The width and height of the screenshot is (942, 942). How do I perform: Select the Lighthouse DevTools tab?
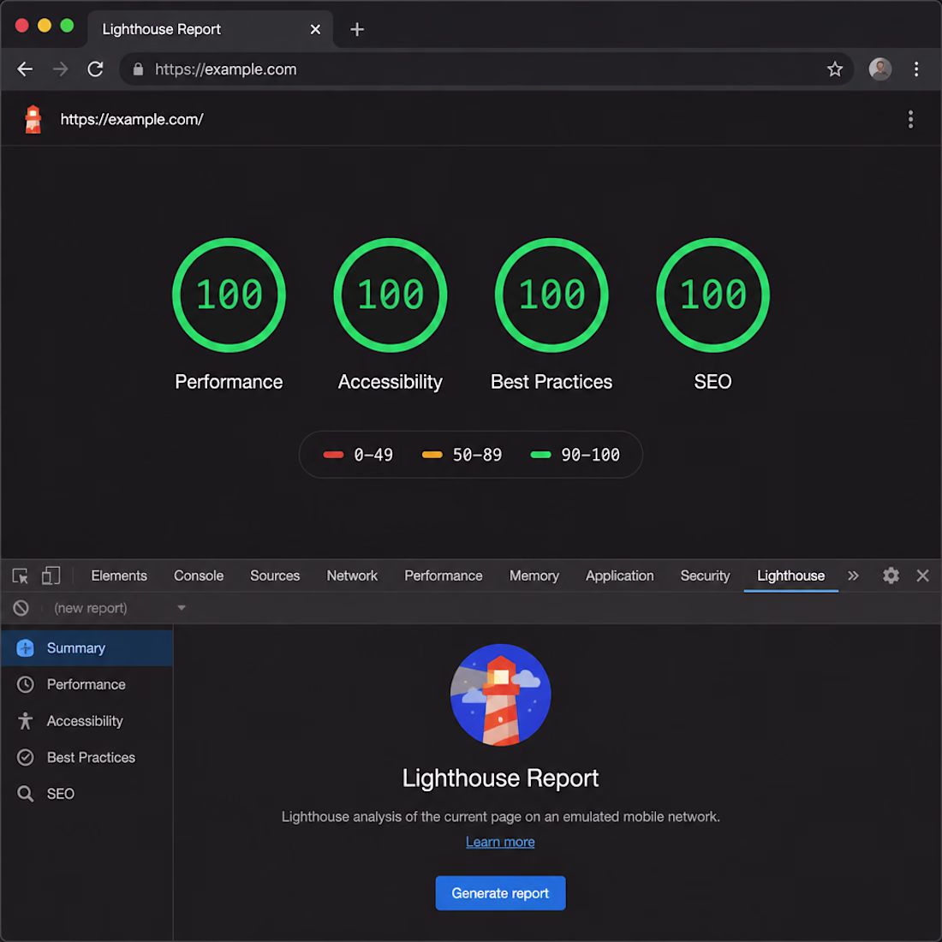790,575
